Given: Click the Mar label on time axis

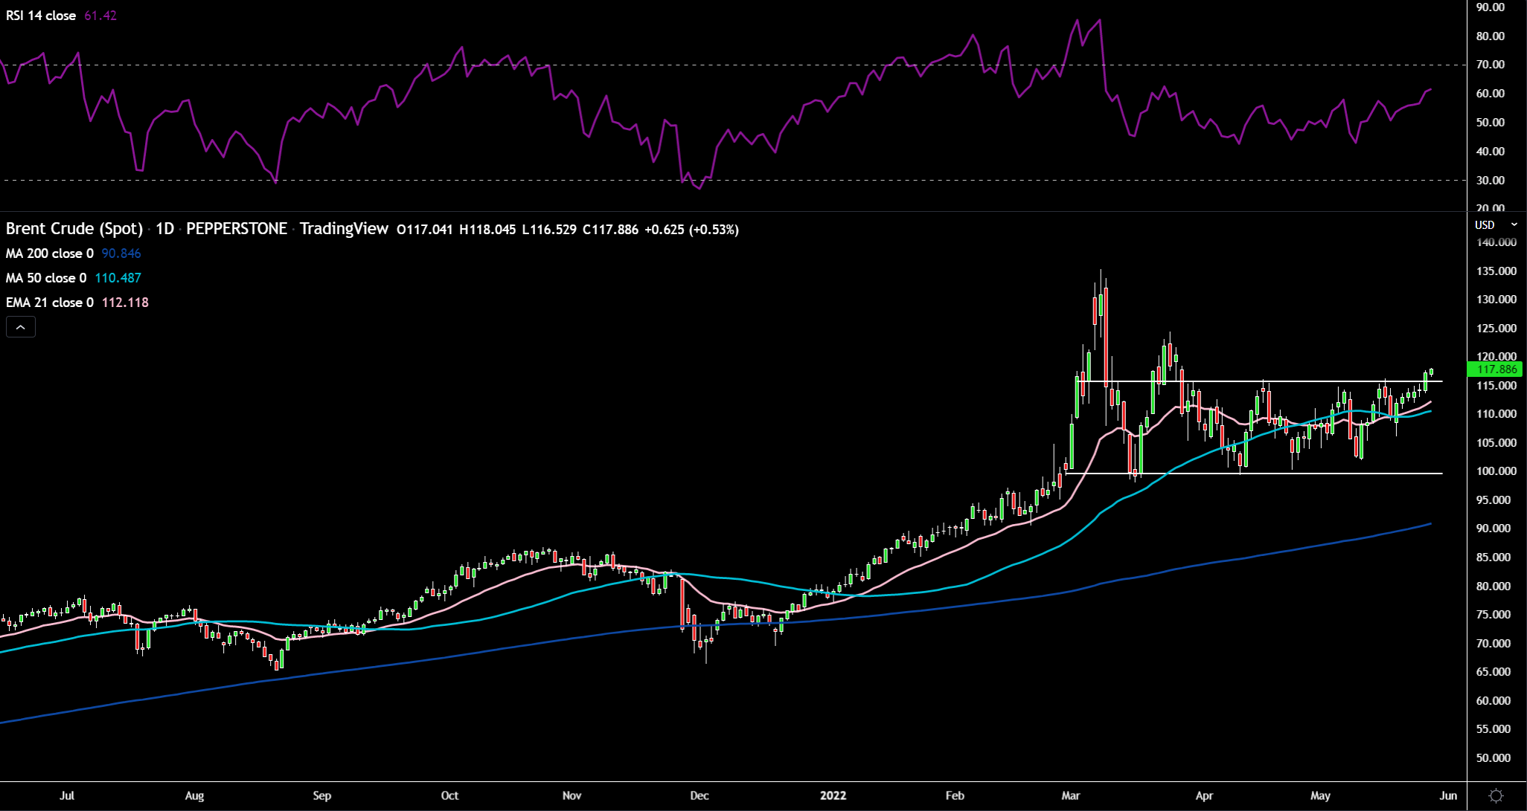Looking at the screenshot, I should tap(1070, 795).
